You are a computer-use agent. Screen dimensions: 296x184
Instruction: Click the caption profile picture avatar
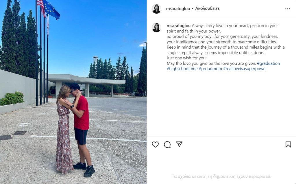point(156,27)
